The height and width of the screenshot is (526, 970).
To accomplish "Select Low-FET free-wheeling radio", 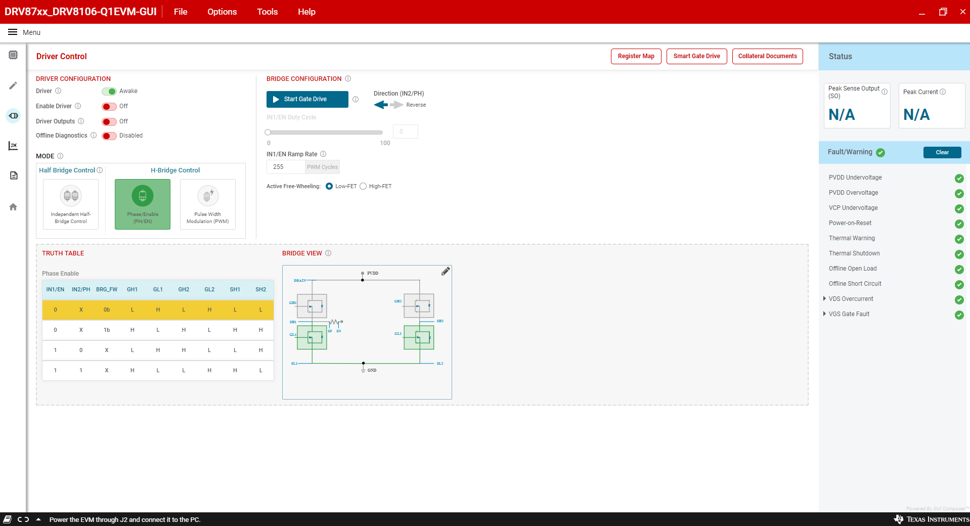I will (x=329, y=187).
